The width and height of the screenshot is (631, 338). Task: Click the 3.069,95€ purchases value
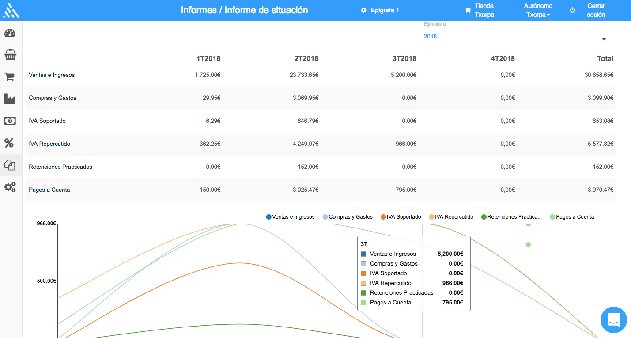[306, 98]
